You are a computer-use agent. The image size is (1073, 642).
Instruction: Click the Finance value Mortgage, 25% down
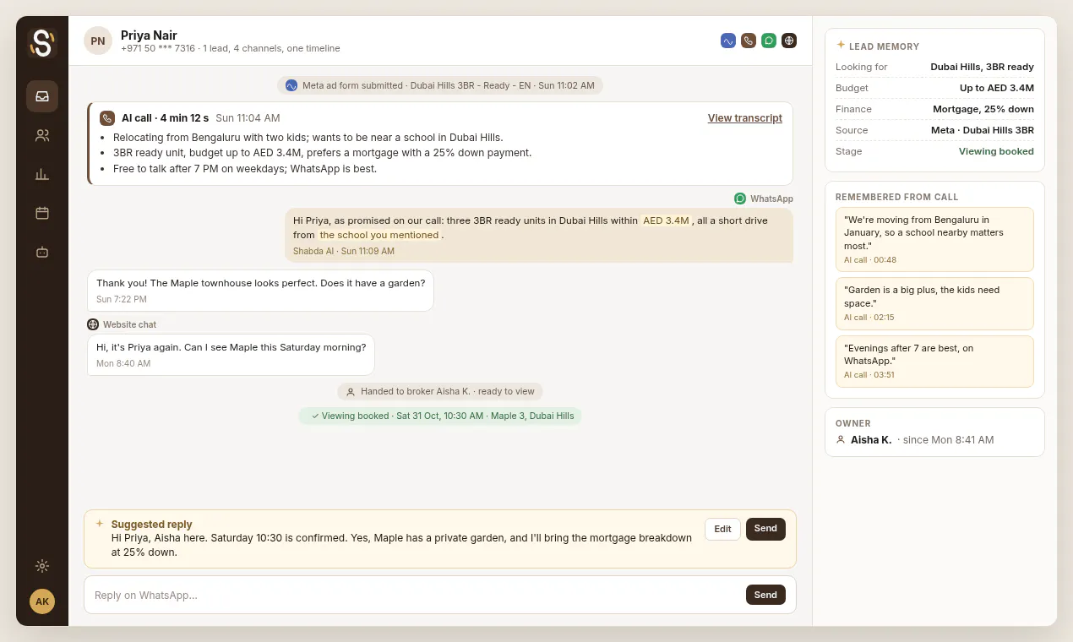983,109
